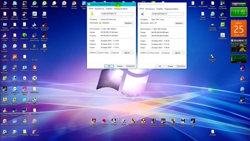Select the Revo Uninstaller icon

[5, 48]
